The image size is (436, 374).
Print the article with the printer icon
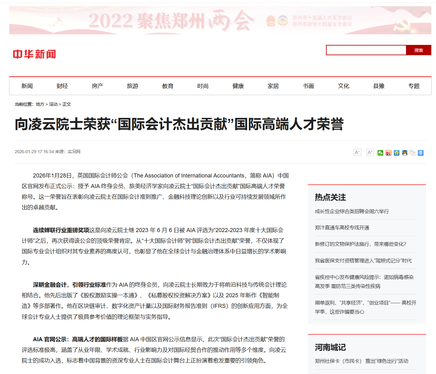tap(421, 153)
